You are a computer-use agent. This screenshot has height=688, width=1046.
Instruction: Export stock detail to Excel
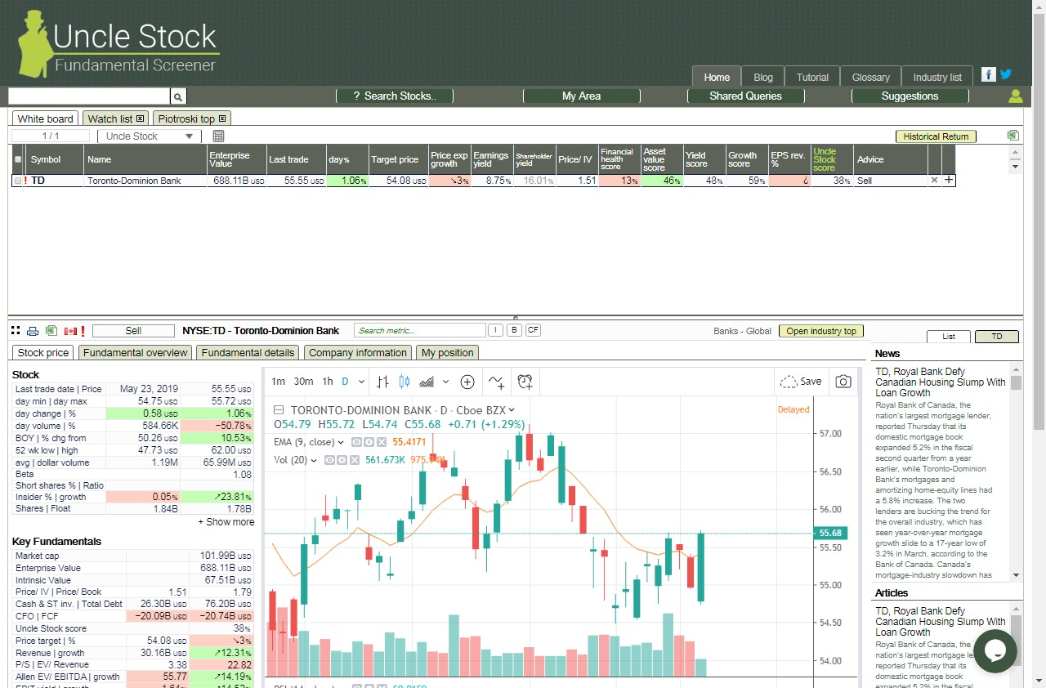[51, 331]
